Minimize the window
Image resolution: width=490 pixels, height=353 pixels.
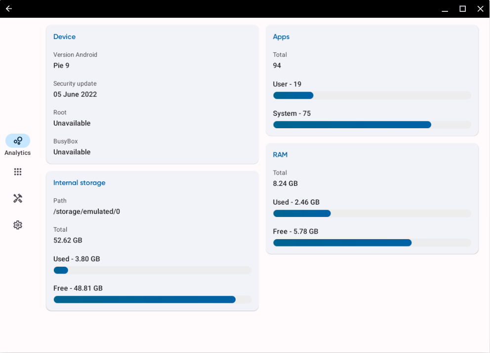(445, 9)
